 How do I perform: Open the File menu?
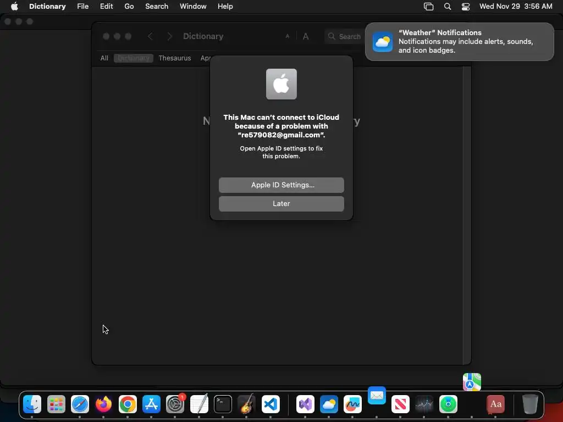pos(82,6)
